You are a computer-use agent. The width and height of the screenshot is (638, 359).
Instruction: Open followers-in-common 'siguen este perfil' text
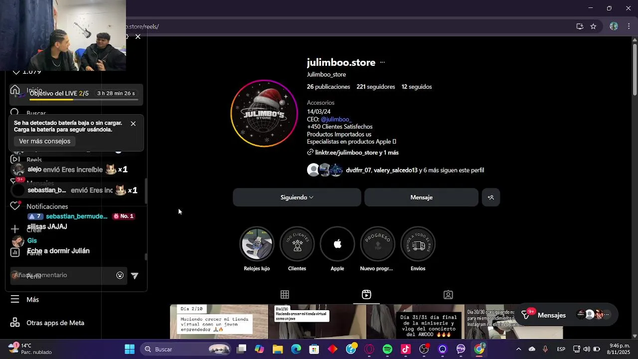(x=415, y=170)
